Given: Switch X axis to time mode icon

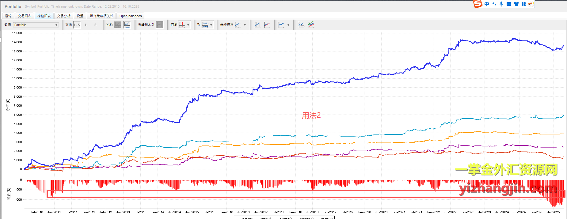Looking at the screenshot, I should pyautogui.click(x=127, y=25).
